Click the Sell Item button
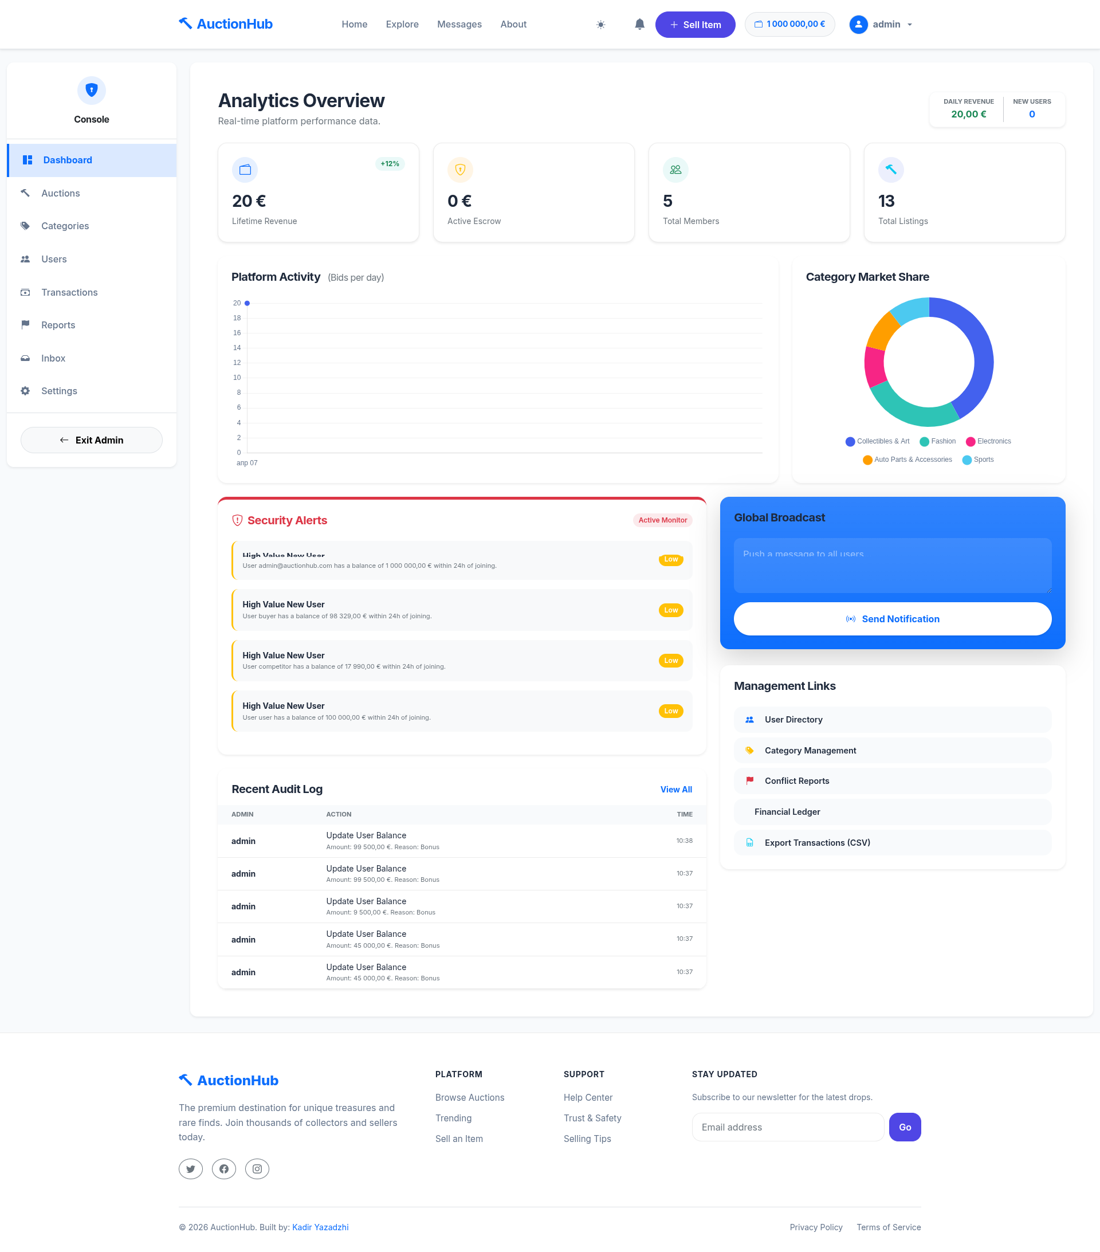The image size is (1100, 1252). 695,25
